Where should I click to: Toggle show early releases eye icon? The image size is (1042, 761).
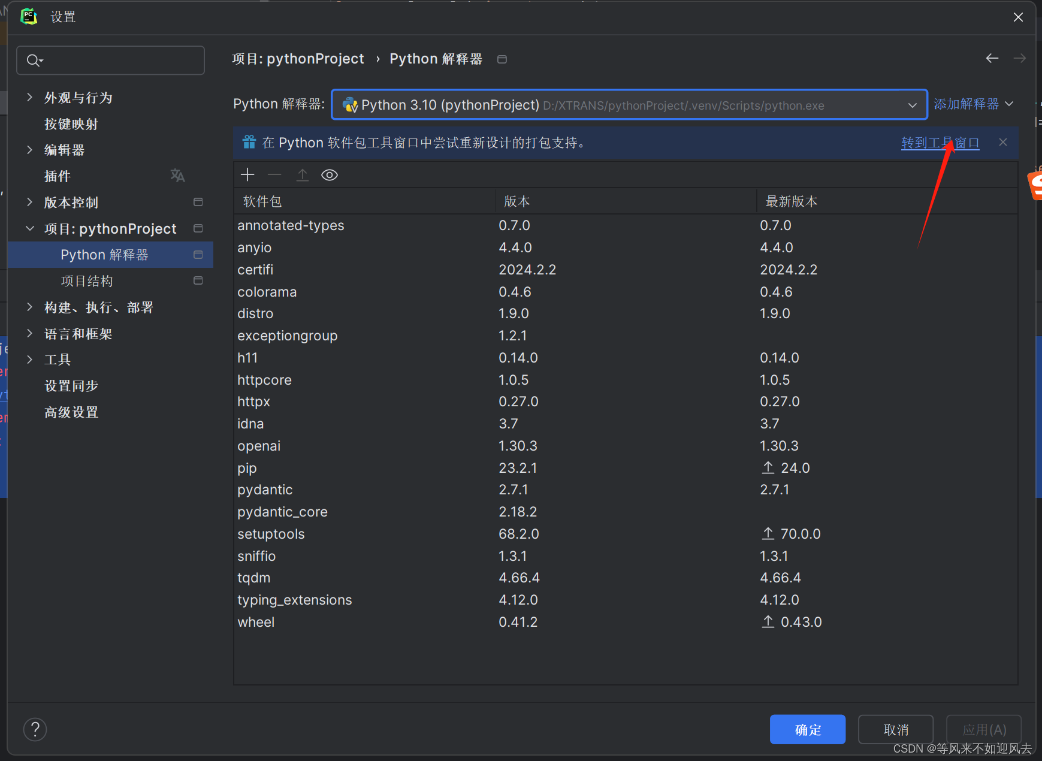[x=330, y=175]
